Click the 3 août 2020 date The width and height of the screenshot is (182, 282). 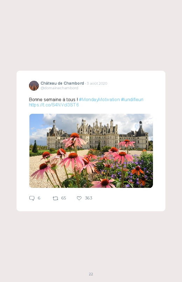97,84
